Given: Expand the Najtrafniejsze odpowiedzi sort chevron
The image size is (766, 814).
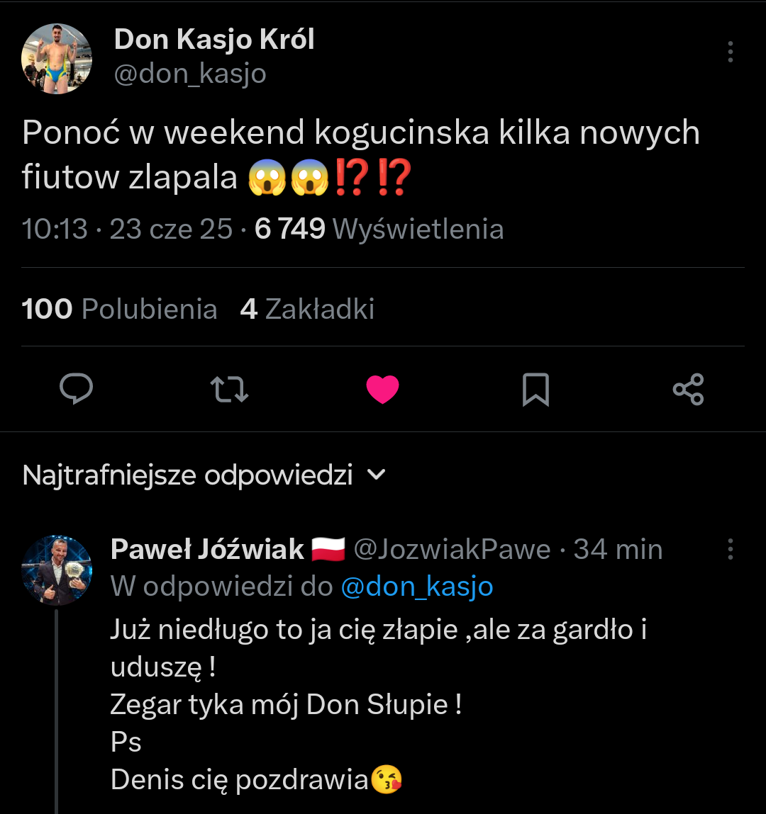Looking at the screenshot, I should (x=377, y=475).
